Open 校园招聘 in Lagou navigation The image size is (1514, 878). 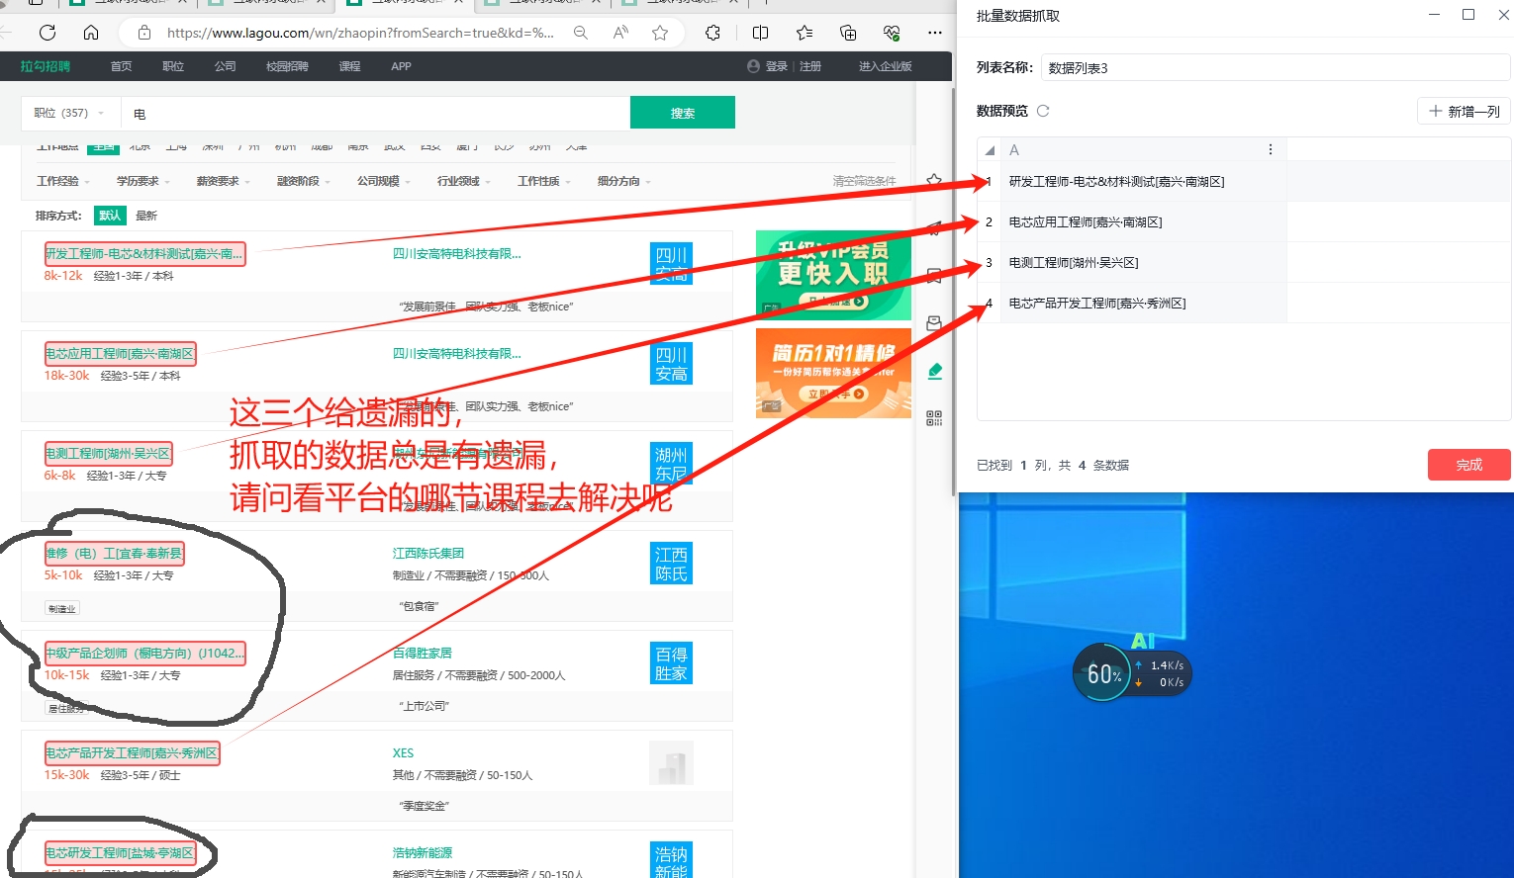[x=287, y=66]
